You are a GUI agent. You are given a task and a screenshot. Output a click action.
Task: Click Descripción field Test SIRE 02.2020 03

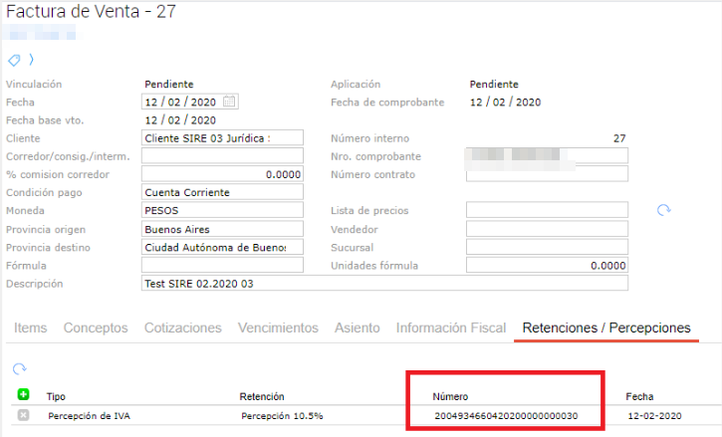pyautogui.click(x=384, y=283)
